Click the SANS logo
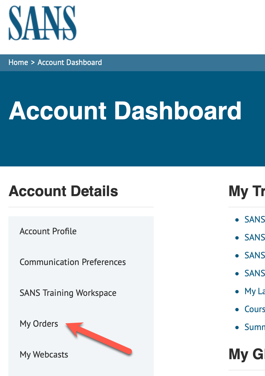 click(42, 23)
